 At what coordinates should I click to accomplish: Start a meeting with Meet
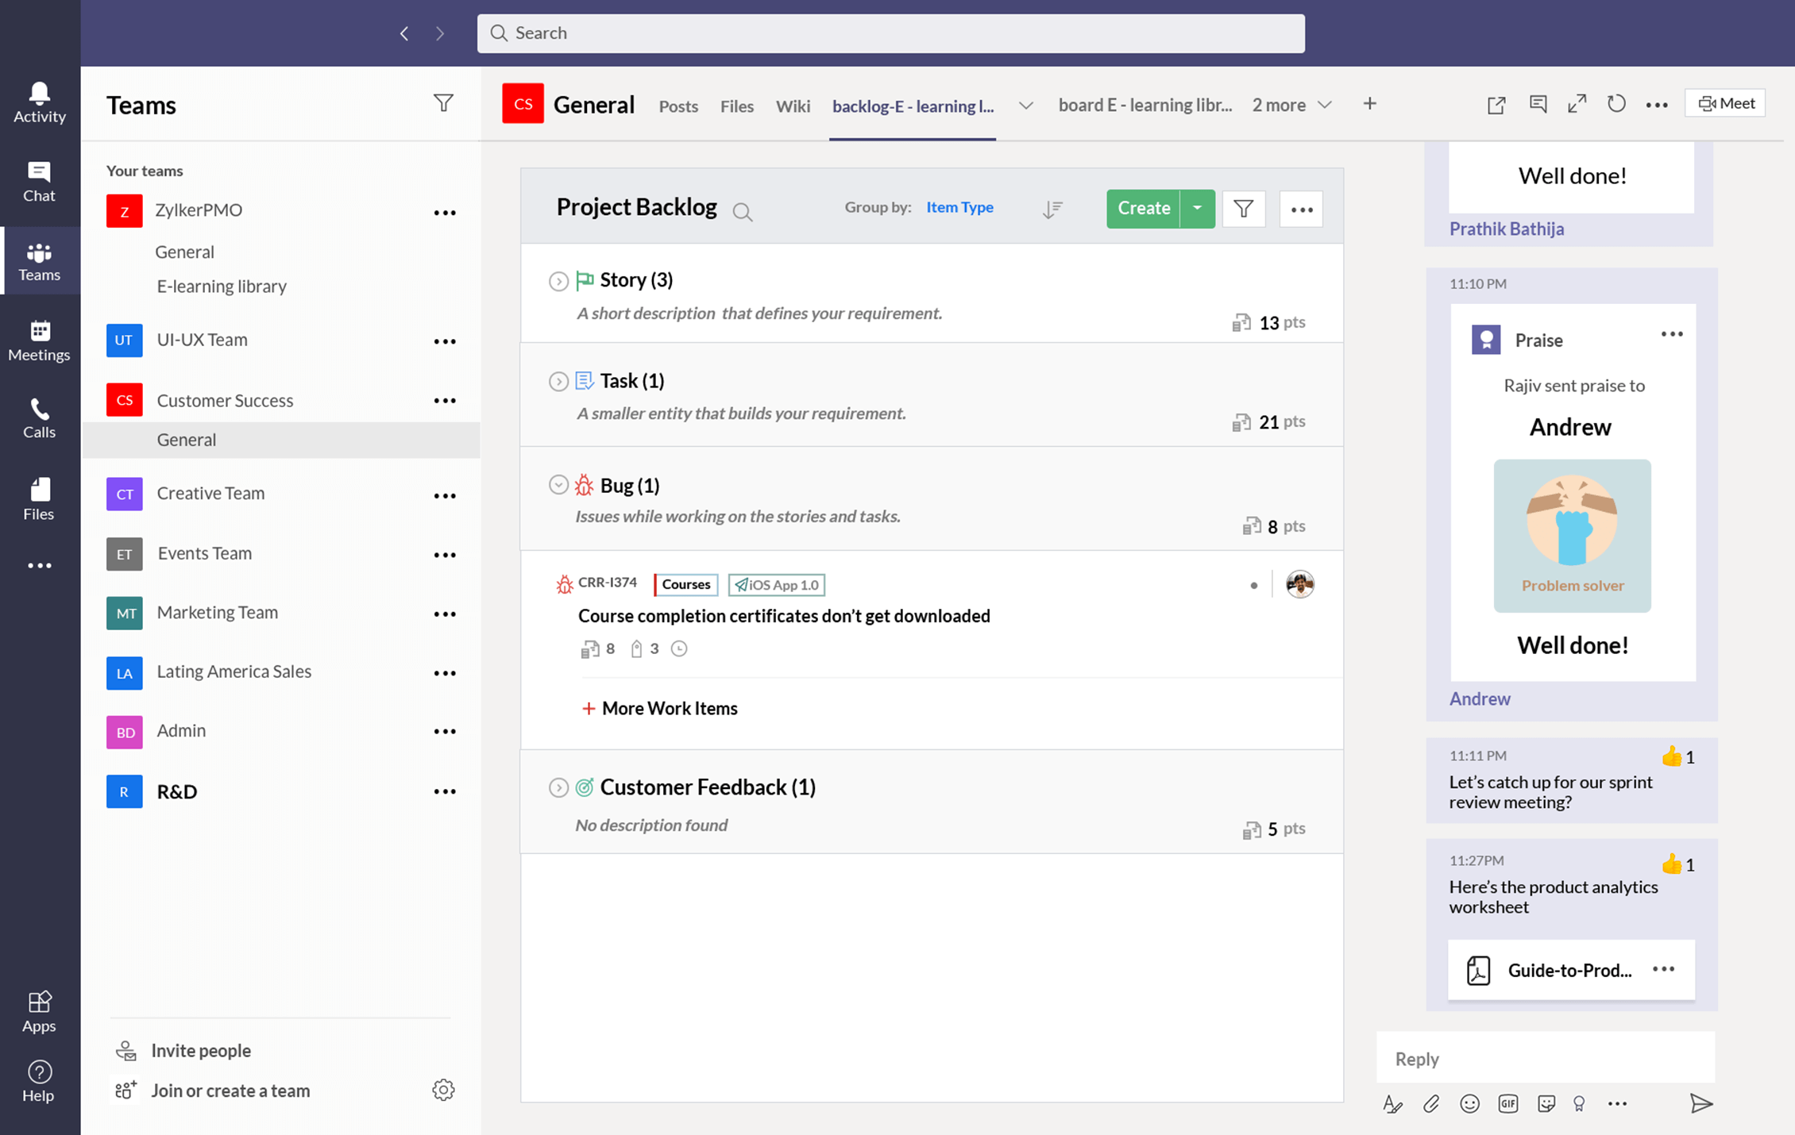1725,103
